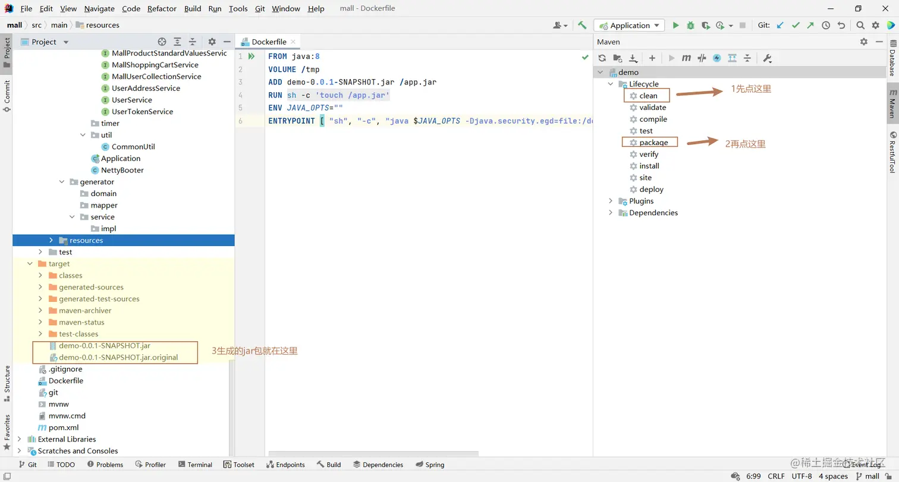Viewport: 899px width, 482px height.
Task: Select opened file in Project tree
Action: click(162, 42)
